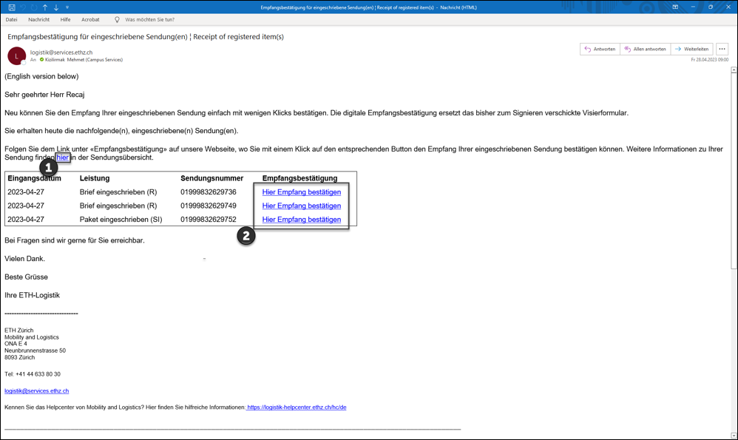Open the Datei menu

coord(11,20)
